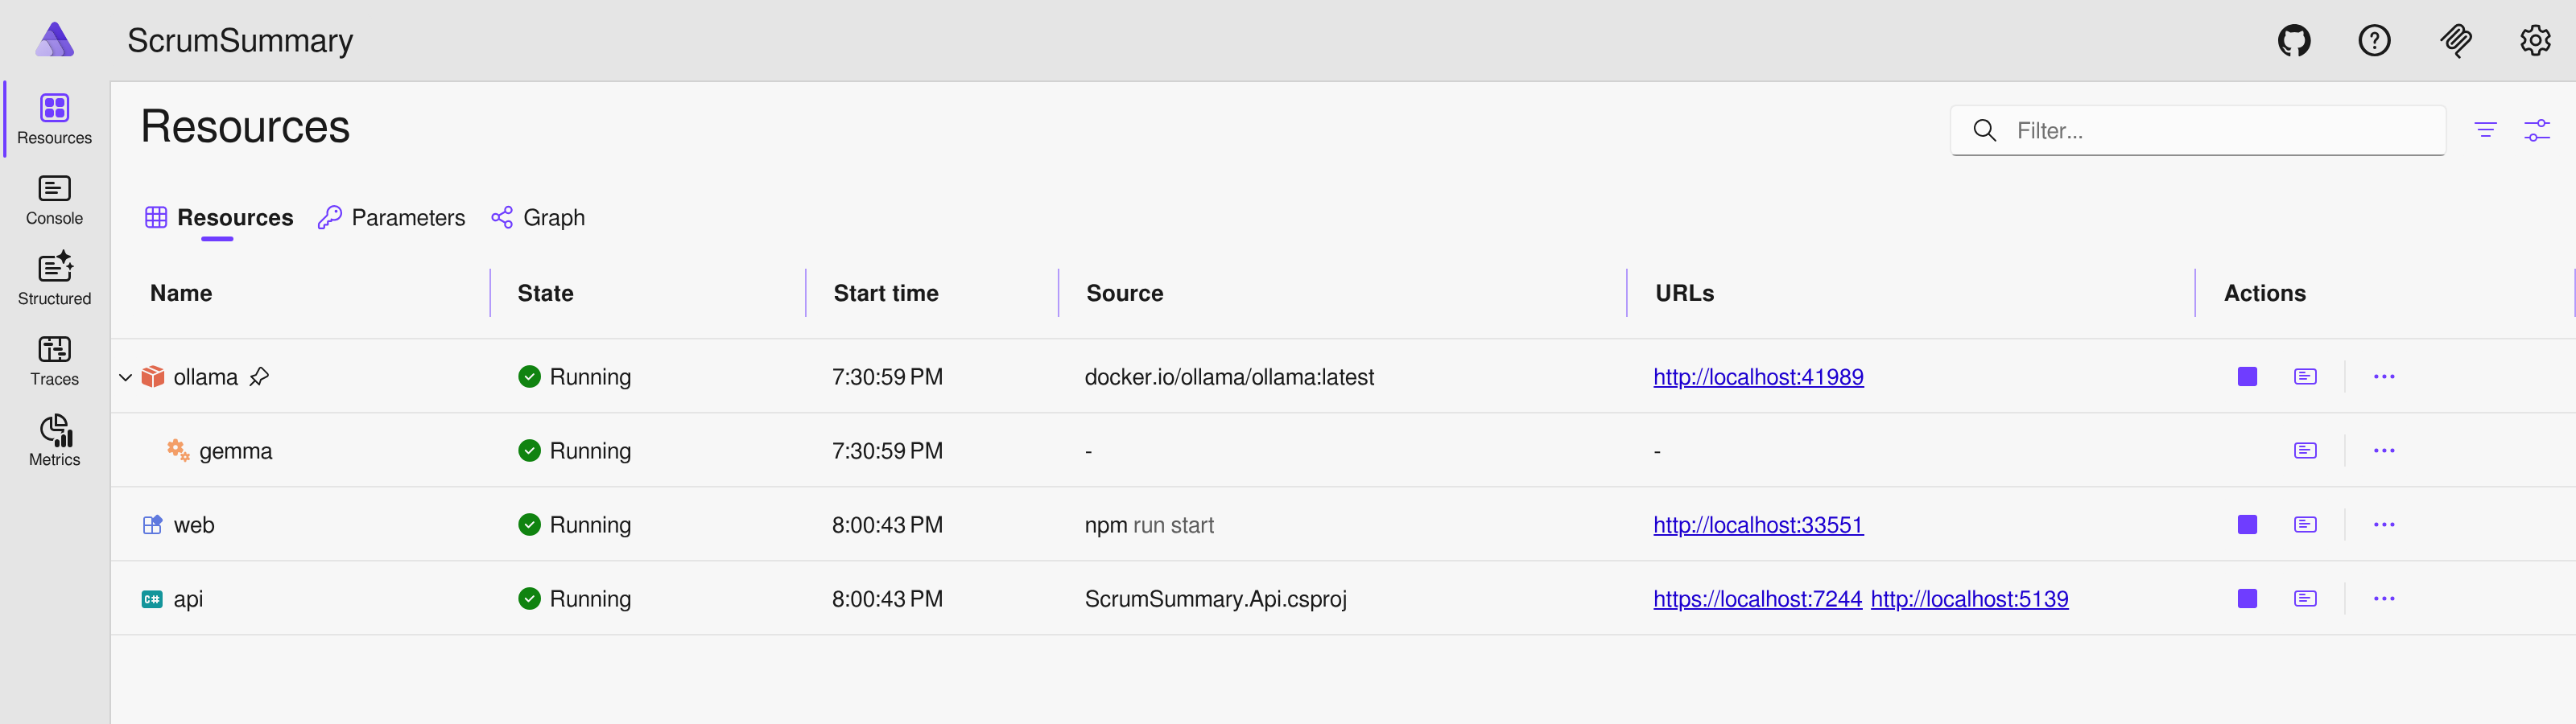Open the Structured logs page from sidebar
The height and width of the screenshot is (724, 2576).
[54, 278]
